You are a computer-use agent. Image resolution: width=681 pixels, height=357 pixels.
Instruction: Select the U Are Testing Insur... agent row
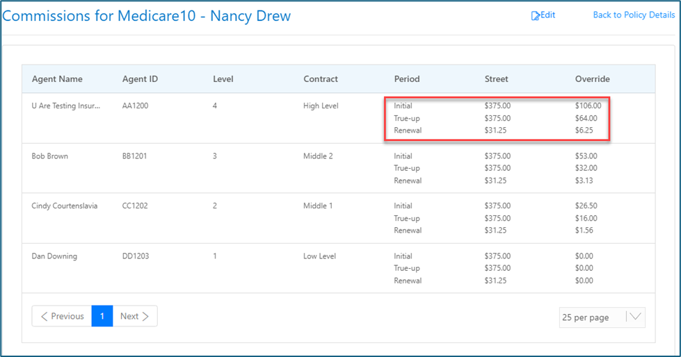pos(66,106)
